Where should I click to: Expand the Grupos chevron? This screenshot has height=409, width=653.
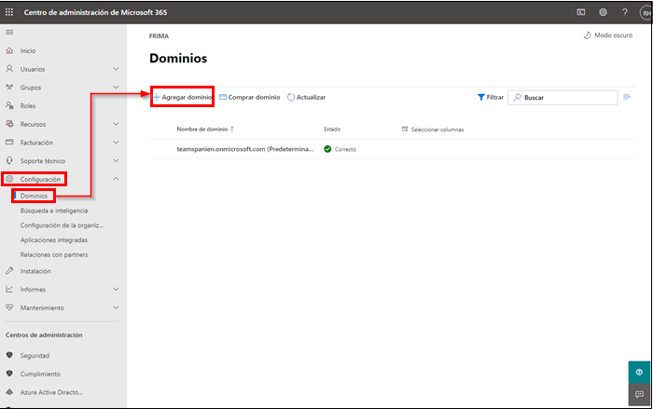pyautogui.click(x=117, y=87)
